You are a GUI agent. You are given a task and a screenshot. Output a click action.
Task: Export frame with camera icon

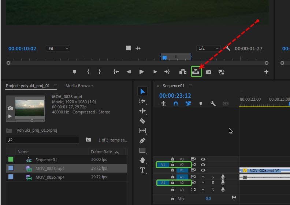pos(209,72)
